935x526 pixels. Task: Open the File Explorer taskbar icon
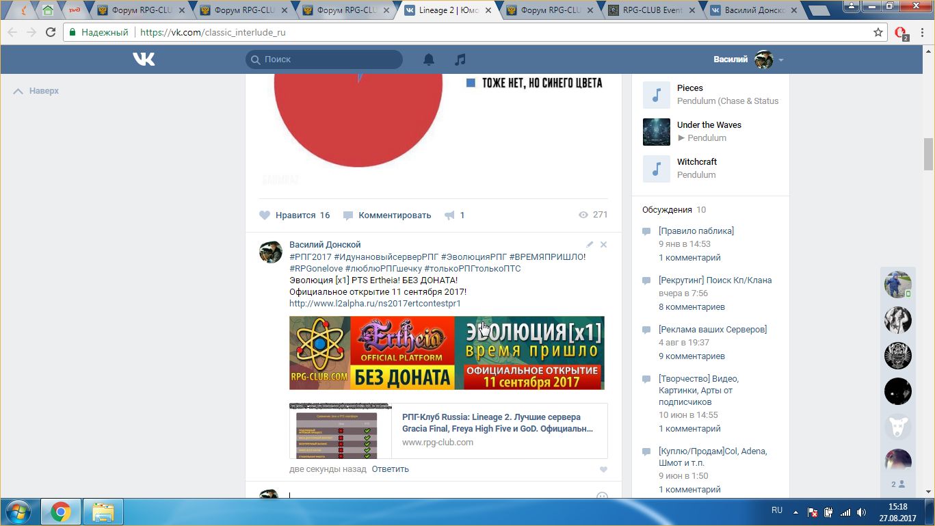click(x=103, y=512)
